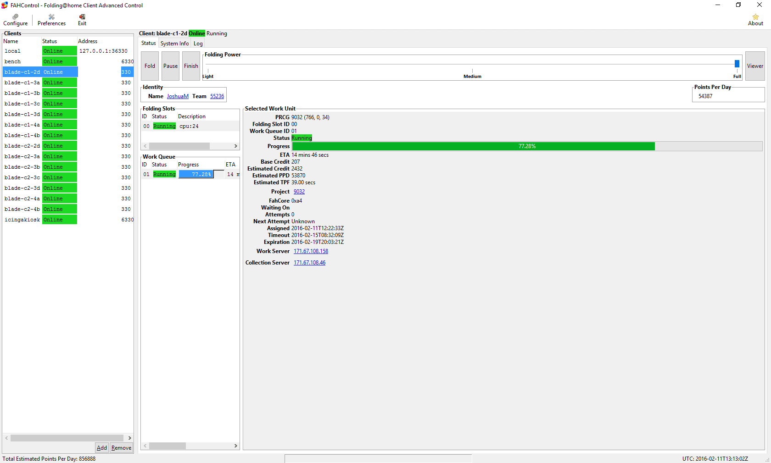Viewport: 771px width, 463px height.
Task: Select the blade-c2-3d client row
Action: (68, 188)
